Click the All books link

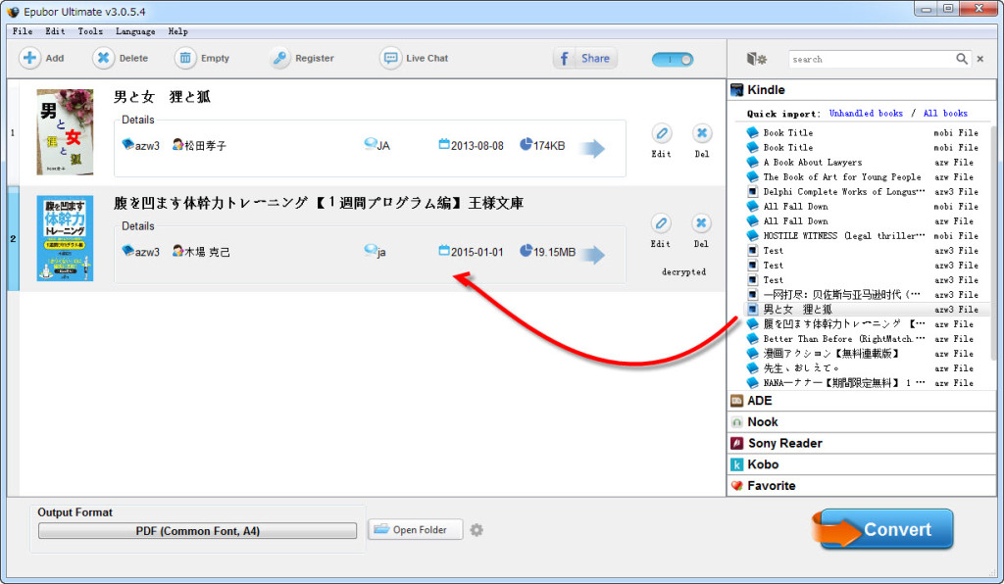(945, 114)
